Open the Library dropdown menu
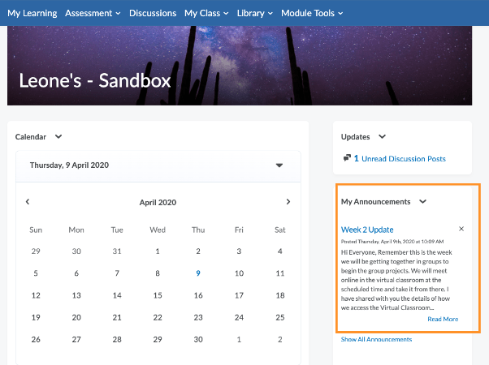The width and height of the screenshot is (489, 365). coord(255,13)
